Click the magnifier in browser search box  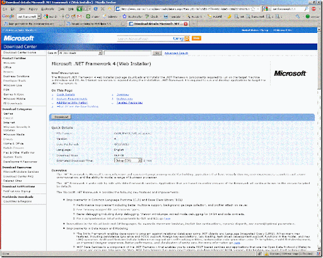(306, 9)
